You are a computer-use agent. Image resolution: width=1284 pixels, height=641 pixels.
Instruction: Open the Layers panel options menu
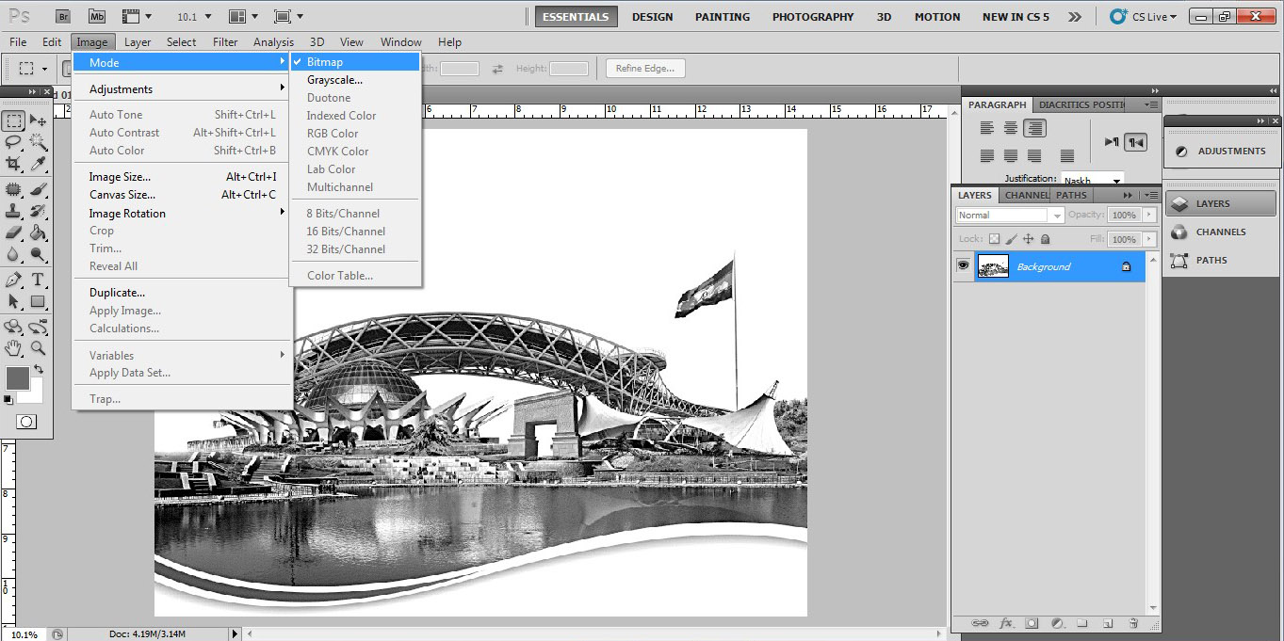tap(1150, 195)
